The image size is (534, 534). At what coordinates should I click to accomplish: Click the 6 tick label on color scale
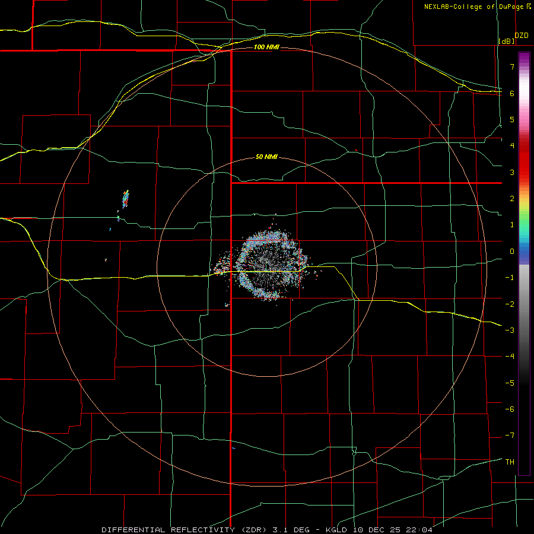click(x=512, y=93)
